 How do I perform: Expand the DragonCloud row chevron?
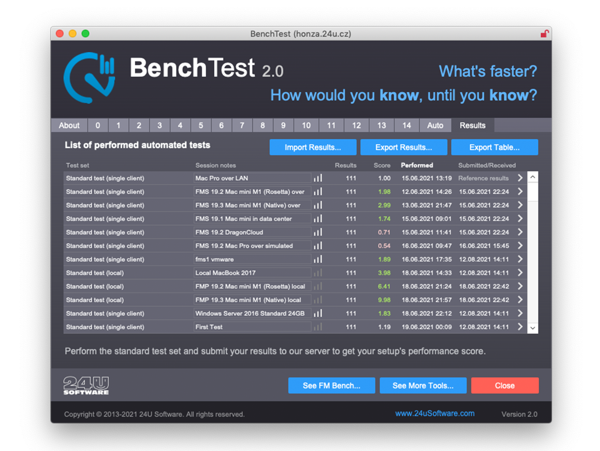[x=520, y=232]
